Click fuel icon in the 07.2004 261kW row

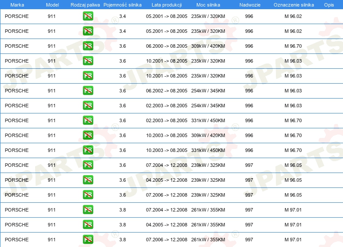(88, 209)
